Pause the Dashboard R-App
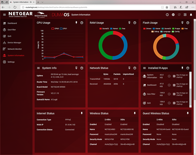Screen dimensions: 196x155 point(169,85)
